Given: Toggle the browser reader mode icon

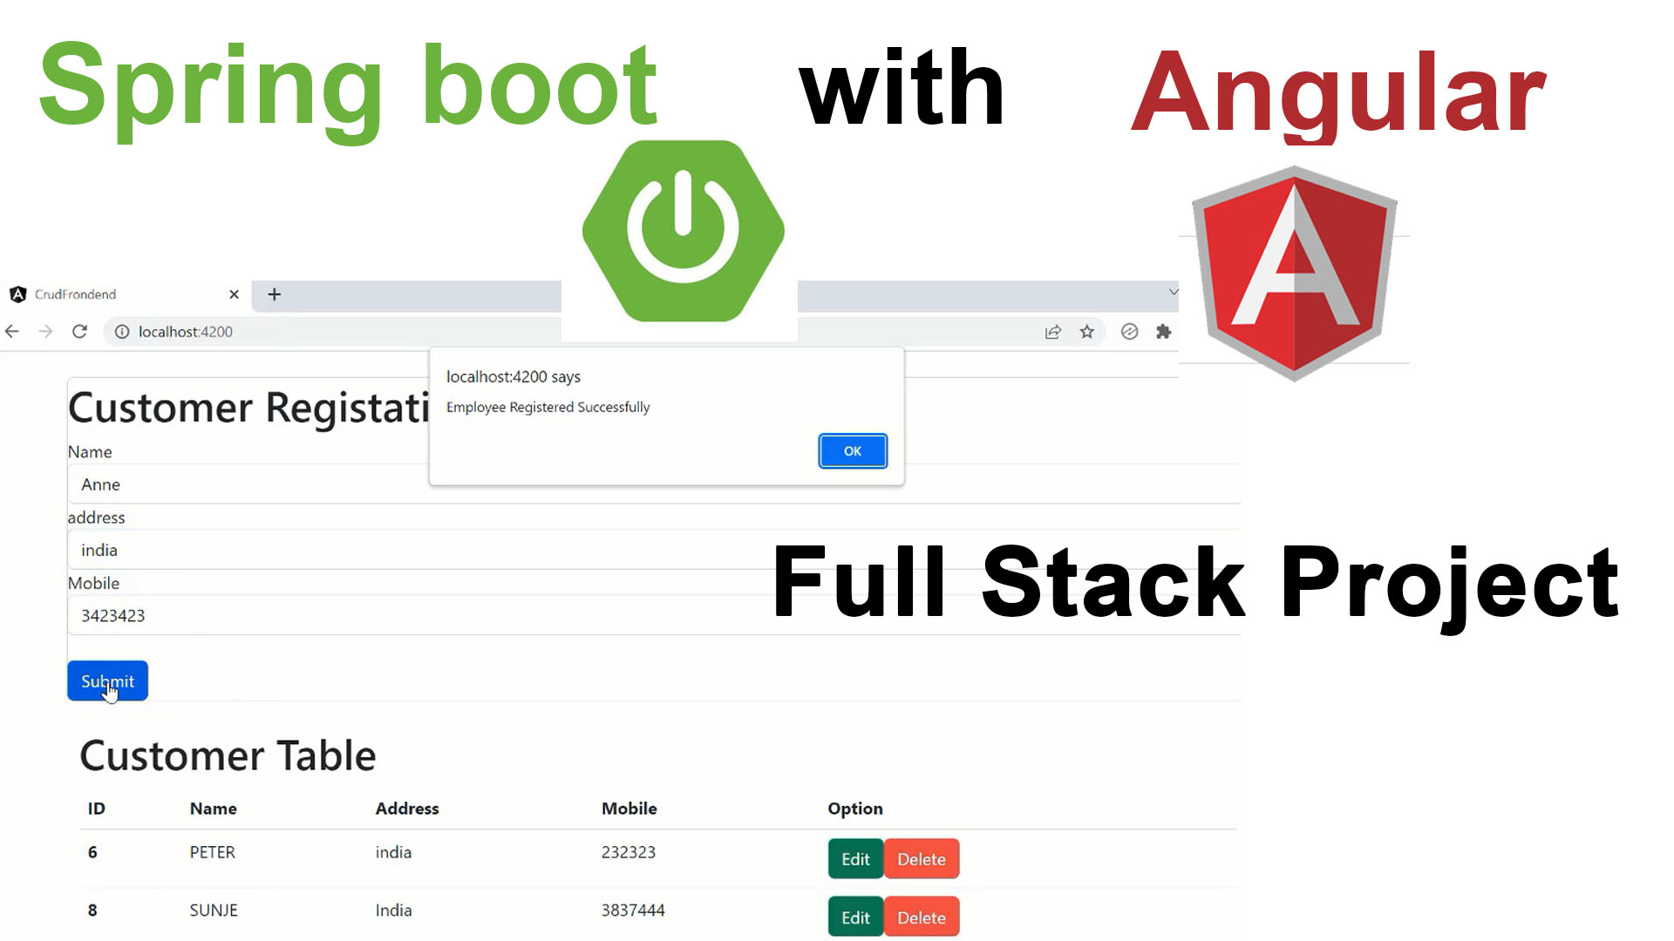Looking at the screenshot, I should [x=1129, y=331].
